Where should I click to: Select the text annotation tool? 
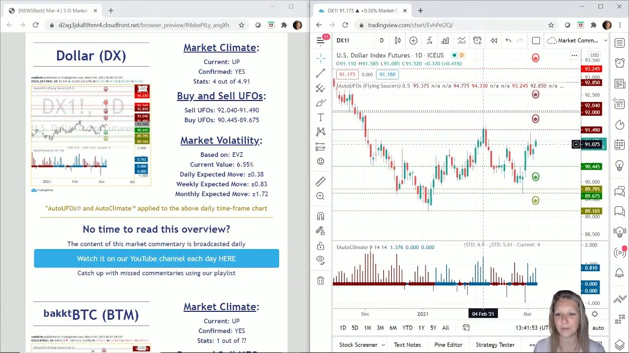[320, 117]
